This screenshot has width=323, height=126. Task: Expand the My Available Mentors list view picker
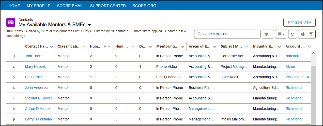pos(89,25)
